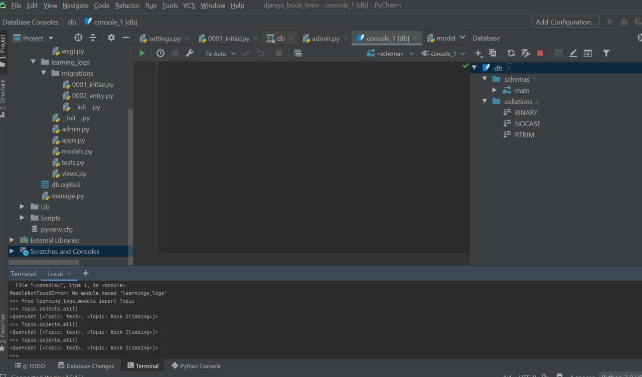Viewport: 642px width, 377px height.
Task: Show hidden editor tabs dropdown arrow
Action: pos(462,38)
